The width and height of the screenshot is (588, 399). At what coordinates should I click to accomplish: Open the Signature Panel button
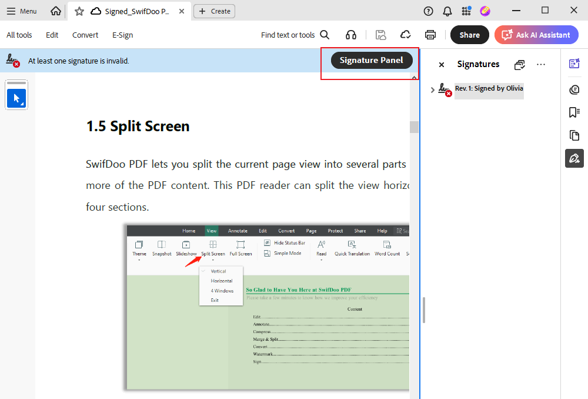click(x=372, y=60)
